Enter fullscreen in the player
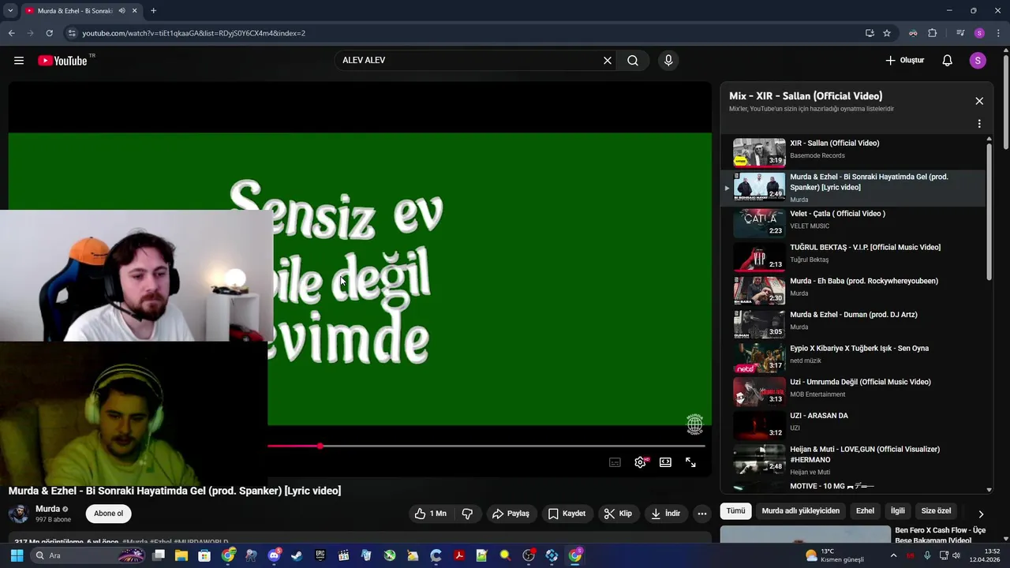 click(x=690, y=462)
